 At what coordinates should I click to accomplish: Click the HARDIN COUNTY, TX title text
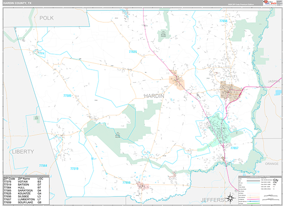[x=17, y=3]
